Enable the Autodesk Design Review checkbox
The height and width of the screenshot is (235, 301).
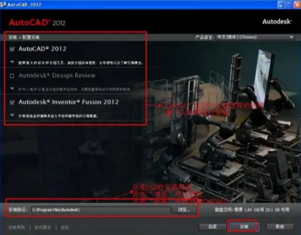[12, 76]
